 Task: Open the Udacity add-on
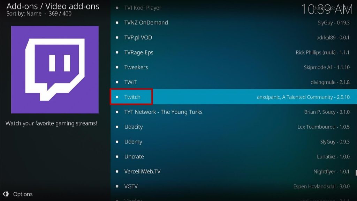pos(234,127)
